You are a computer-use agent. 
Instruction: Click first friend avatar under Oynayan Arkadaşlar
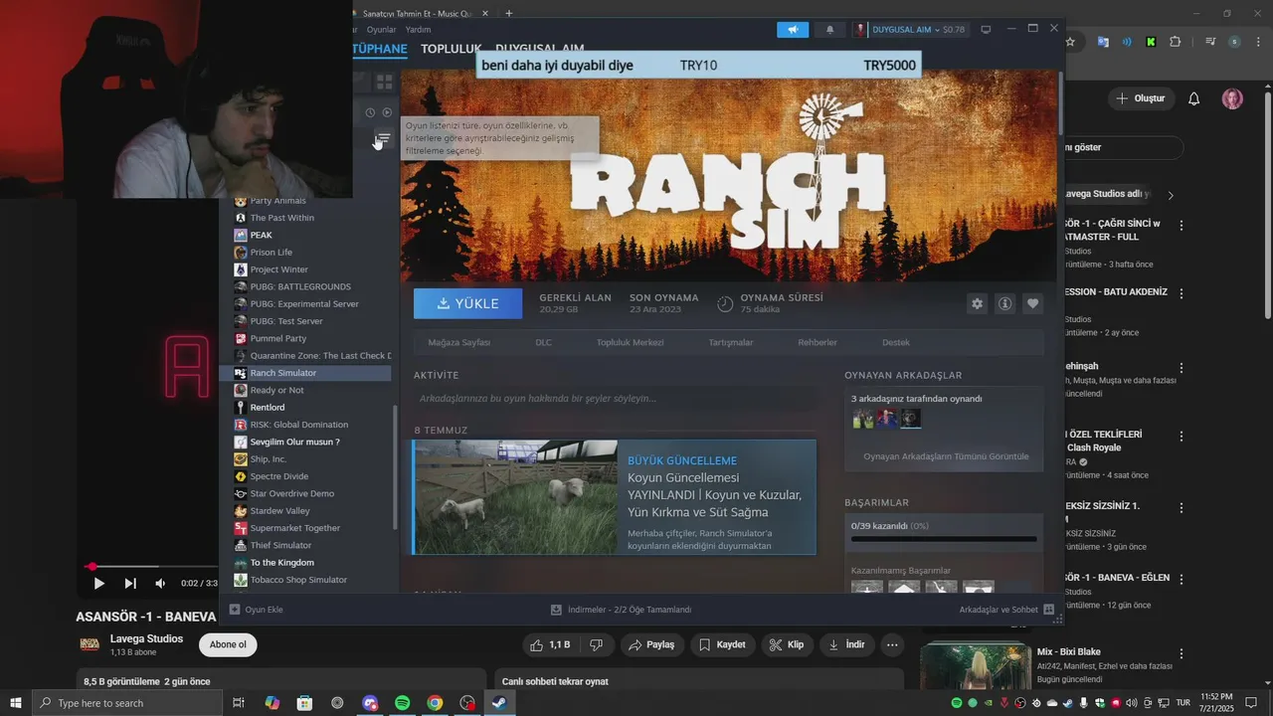(x=861, y=419)
